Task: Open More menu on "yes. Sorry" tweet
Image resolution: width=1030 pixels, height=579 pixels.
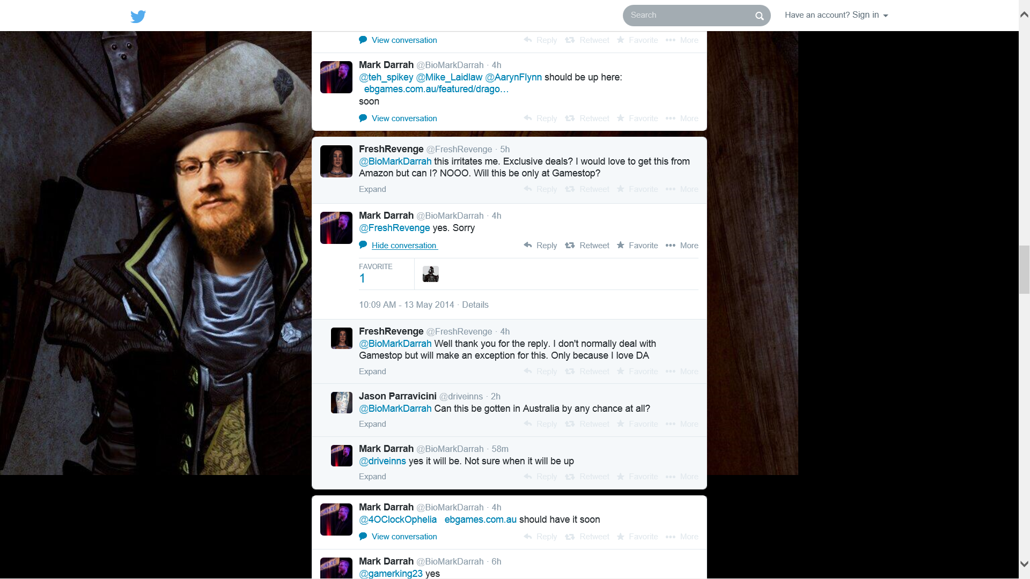Action: pyautogui.click(x=682, y=246)
